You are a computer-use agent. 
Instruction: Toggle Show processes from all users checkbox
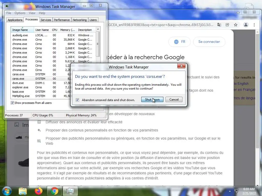(x=12, y=103)
